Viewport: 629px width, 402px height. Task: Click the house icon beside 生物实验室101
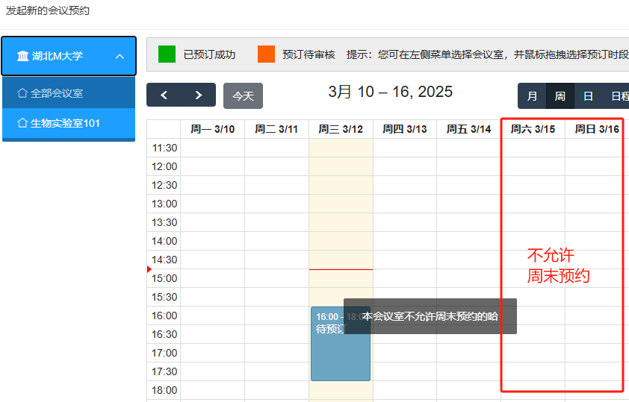click(22, 123)
